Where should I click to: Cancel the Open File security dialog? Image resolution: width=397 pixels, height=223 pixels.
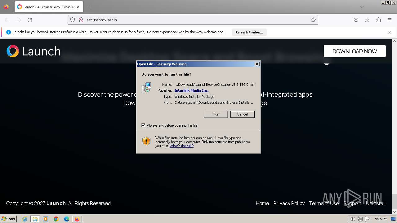pyautogui.click(x=243, y=114)
